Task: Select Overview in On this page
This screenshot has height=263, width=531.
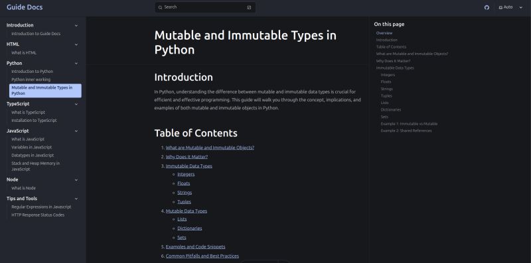Action: point(384,33)
